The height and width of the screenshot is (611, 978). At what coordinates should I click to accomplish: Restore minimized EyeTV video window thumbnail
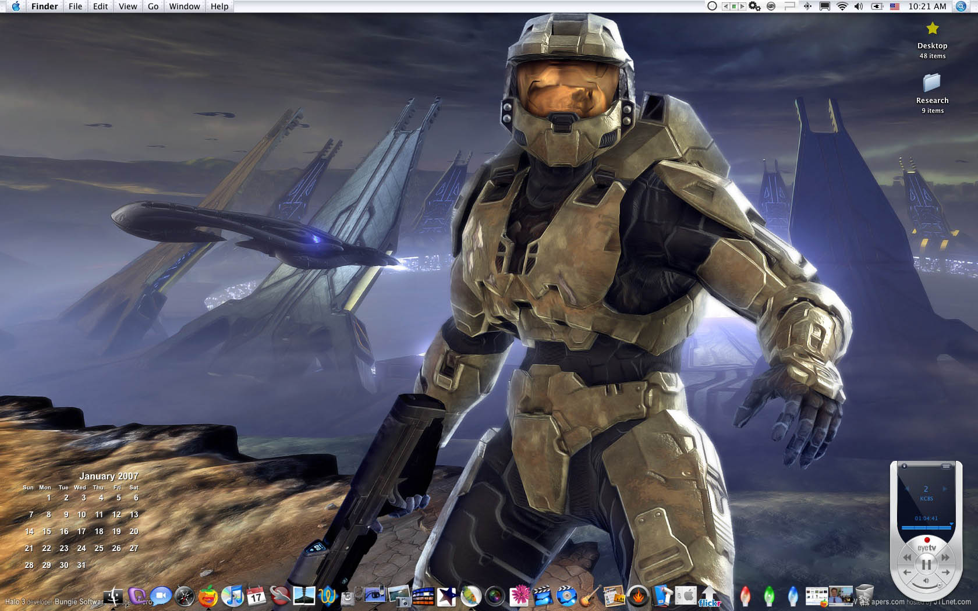click(841, 596)
